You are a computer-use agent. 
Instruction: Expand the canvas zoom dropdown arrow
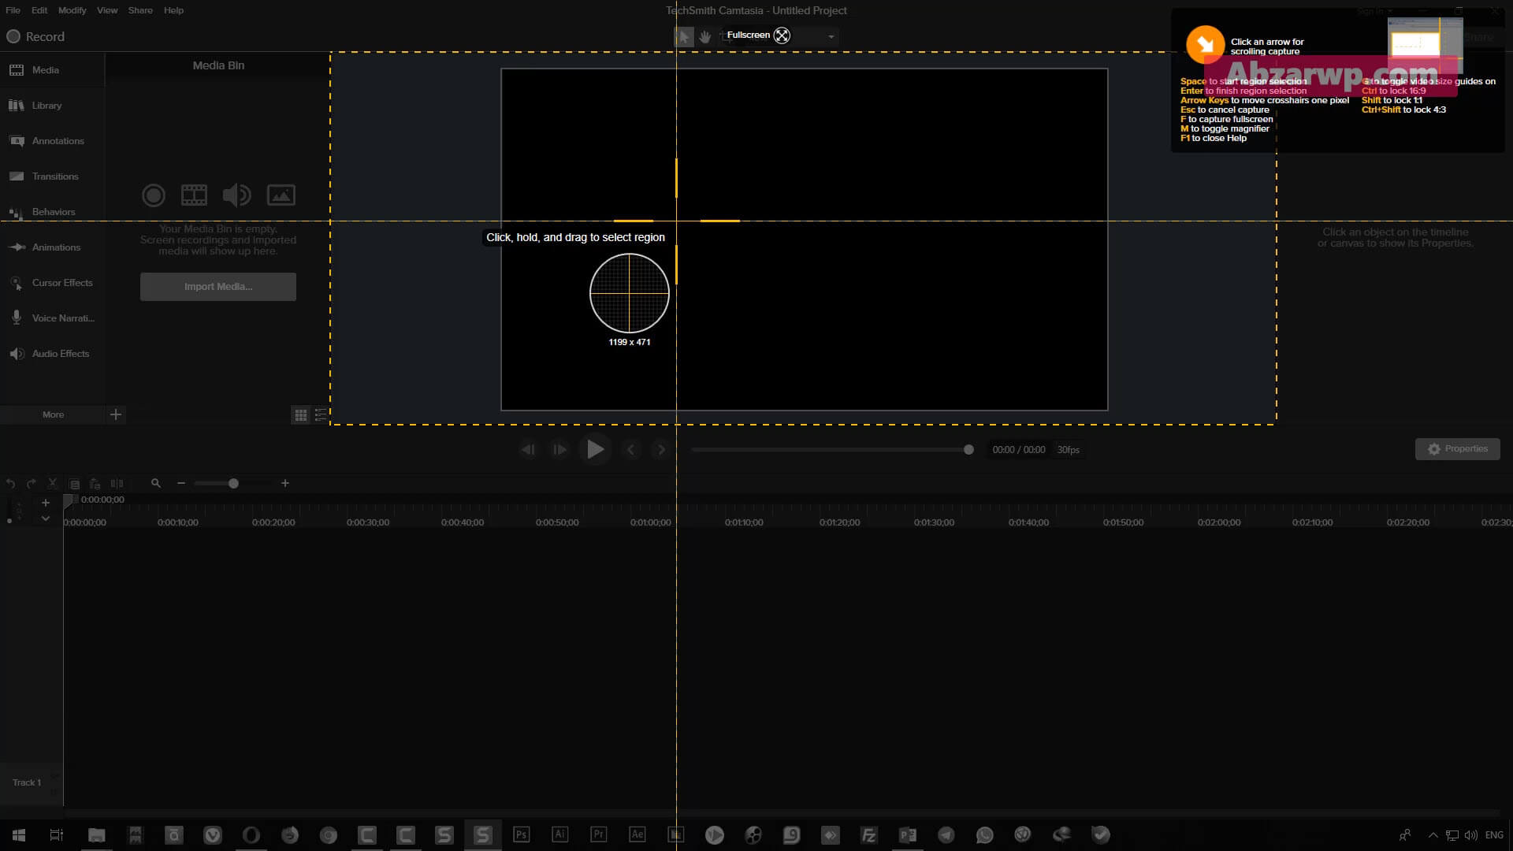[831, 36]
